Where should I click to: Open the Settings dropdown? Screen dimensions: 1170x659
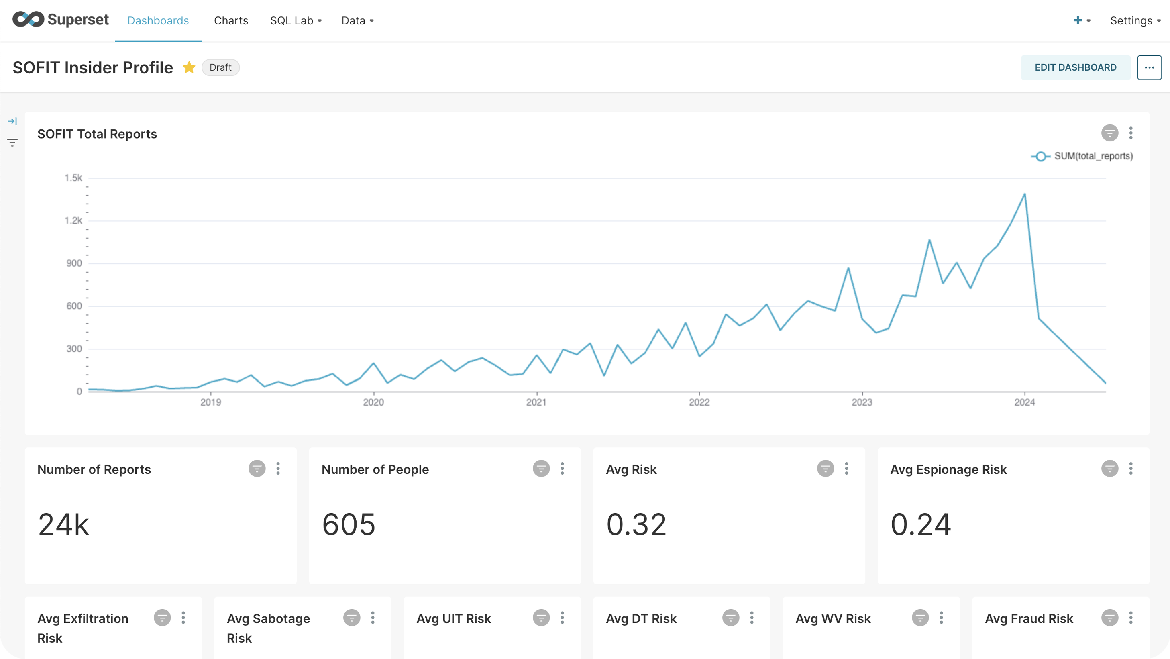coord(1135,20)
